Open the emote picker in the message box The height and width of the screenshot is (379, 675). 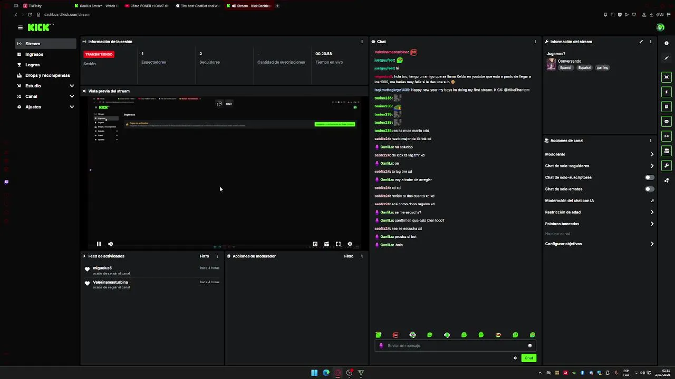(x=530, y=346)
